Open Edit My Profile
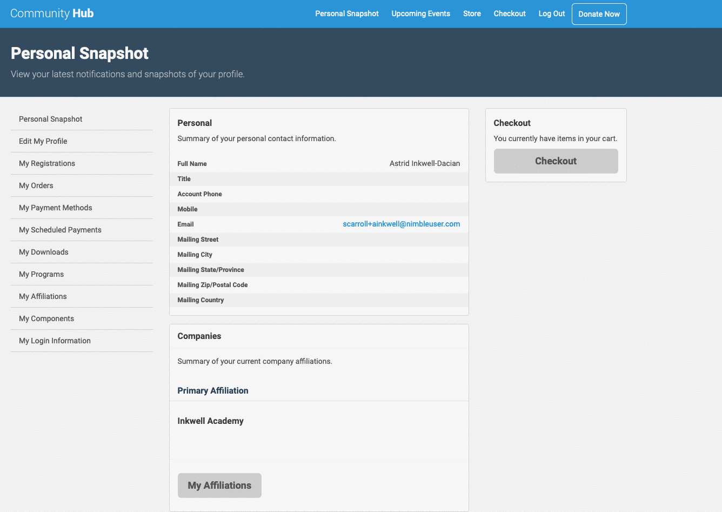Viewport: 722px width, 512px height. pyautogui.click(x=43, y=141)
